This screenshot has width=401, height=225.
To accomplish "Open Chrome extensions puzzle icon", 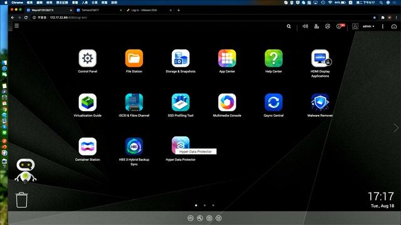I will 383,17.
